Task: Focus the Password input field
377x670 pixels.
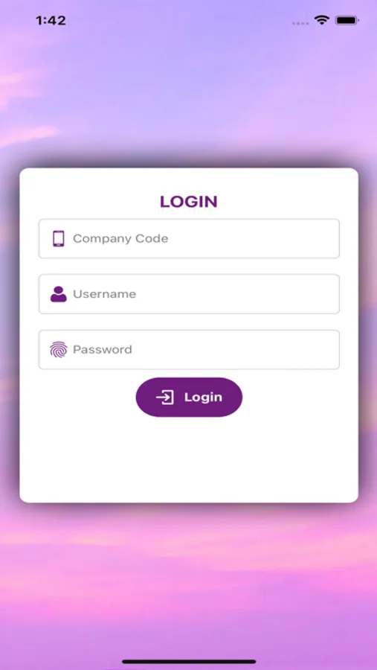Action: tap(189, 350)
